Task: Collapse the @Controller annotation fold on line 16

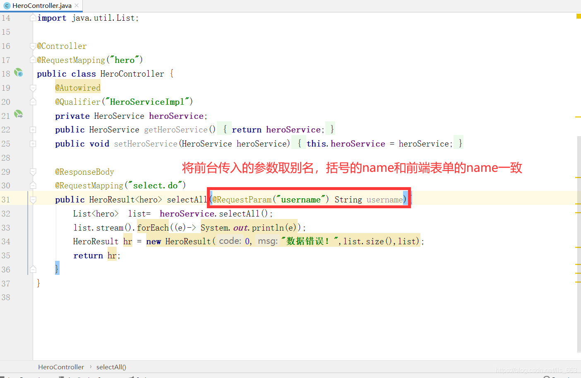Action: pyautogui.click(x=33, y=46)
